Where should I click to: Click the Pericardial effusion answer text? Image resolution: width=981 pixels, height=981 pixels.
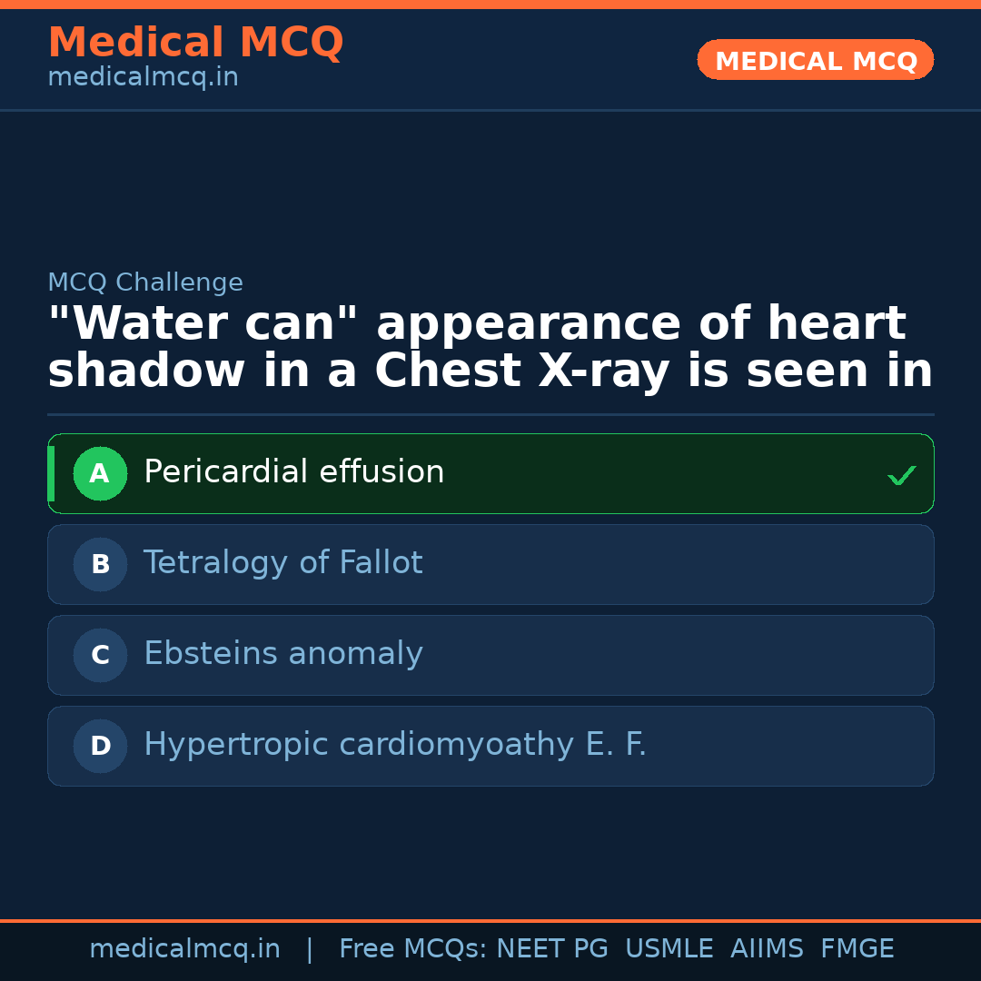click(x=293, y=472)
